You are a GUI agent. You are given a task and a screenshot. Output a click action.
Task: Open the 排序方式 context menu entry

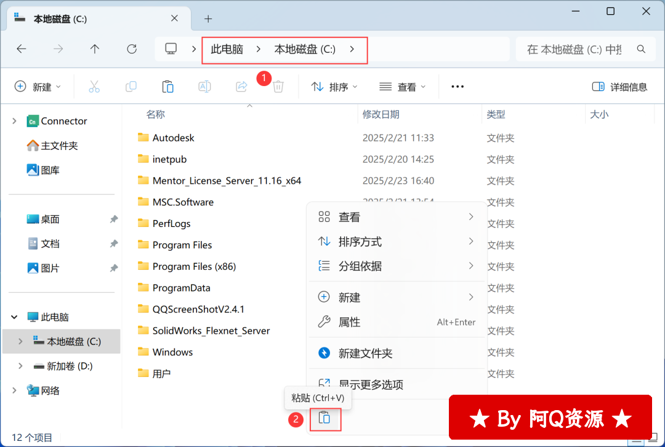click(x=397, y=242)
